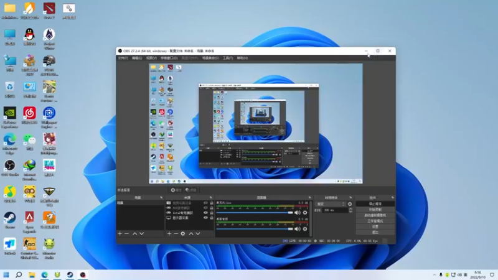498x280 pixels.
Task: Open 麦克风/Aux audio settings gear
Action: coord(305,213)
